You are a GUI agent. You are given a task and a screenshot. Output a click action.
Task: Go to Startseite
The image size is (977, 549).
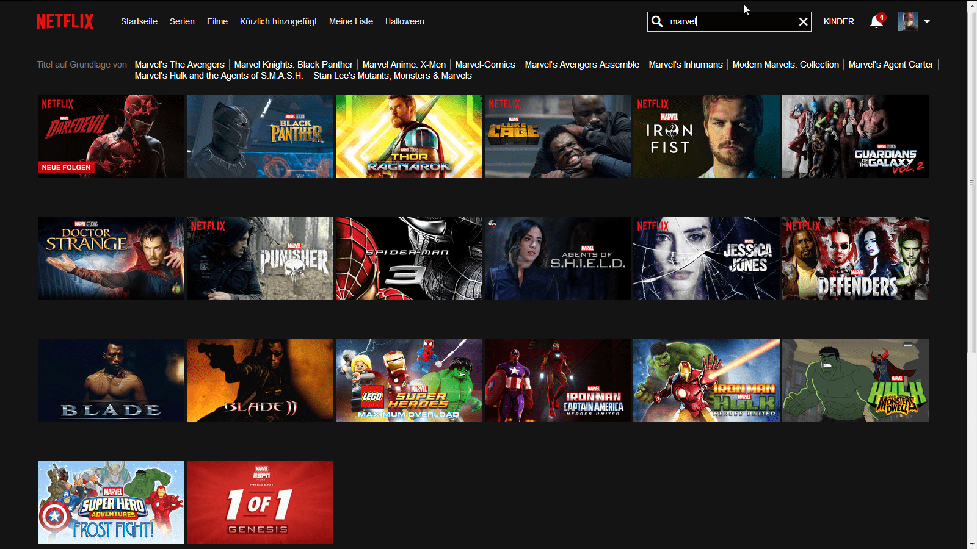pyautogui.click(x=139, y=21)
